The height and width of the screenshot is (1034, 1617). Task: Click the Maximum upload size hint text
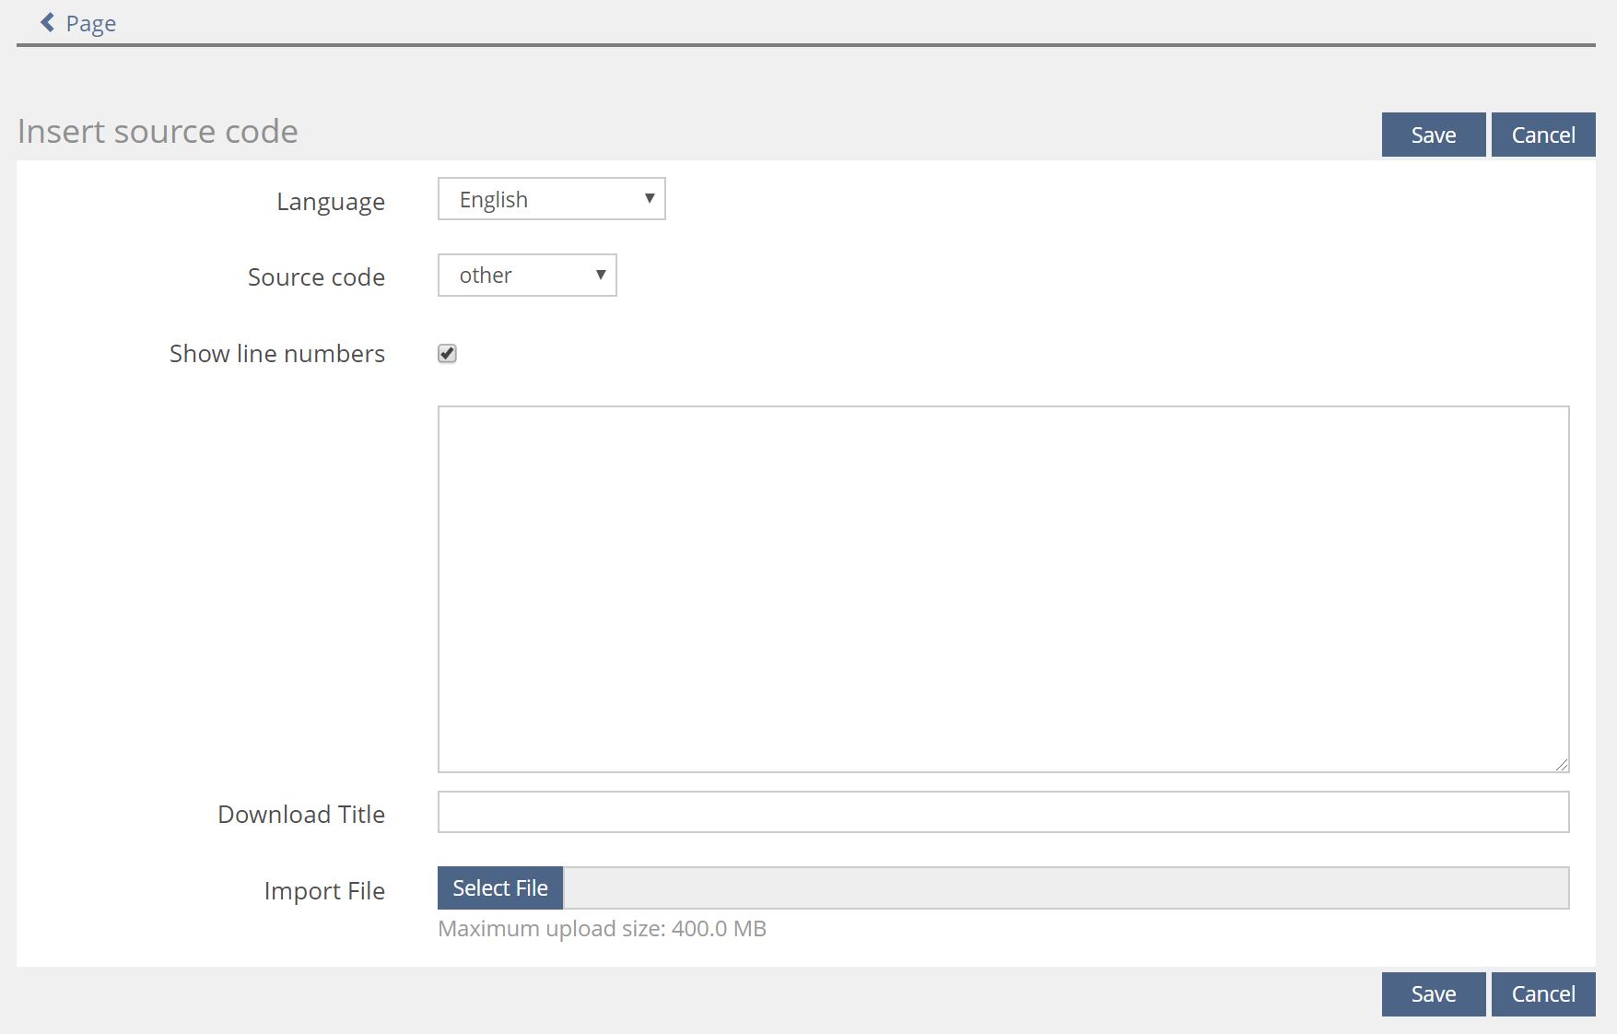[602, 929]
